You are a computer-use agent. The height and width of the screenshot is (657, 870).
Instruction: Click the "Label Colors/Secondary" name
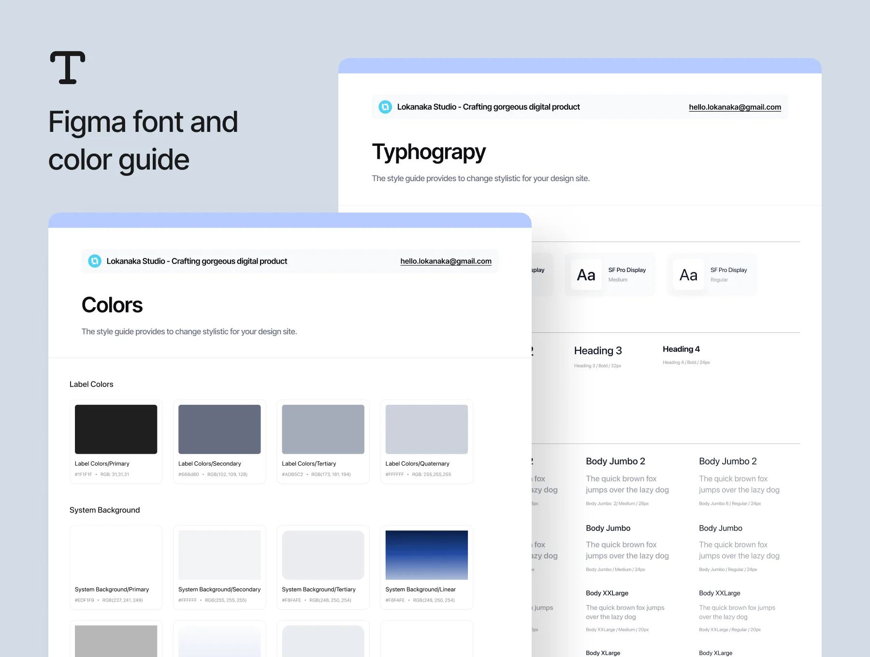pos(210,464)
